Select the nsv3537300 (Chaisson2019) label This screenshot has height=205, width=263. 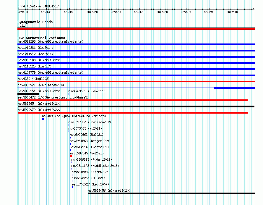click(90, 122)
